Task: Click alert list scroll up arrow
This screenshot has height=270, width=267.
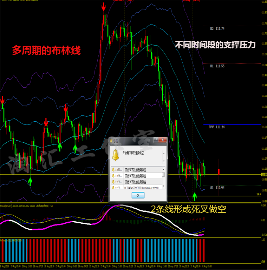Action: tap(163, 170)
